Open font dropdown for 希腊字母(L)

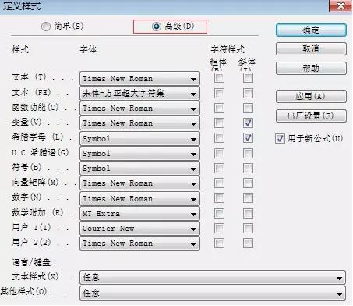(x=139, y=139)
